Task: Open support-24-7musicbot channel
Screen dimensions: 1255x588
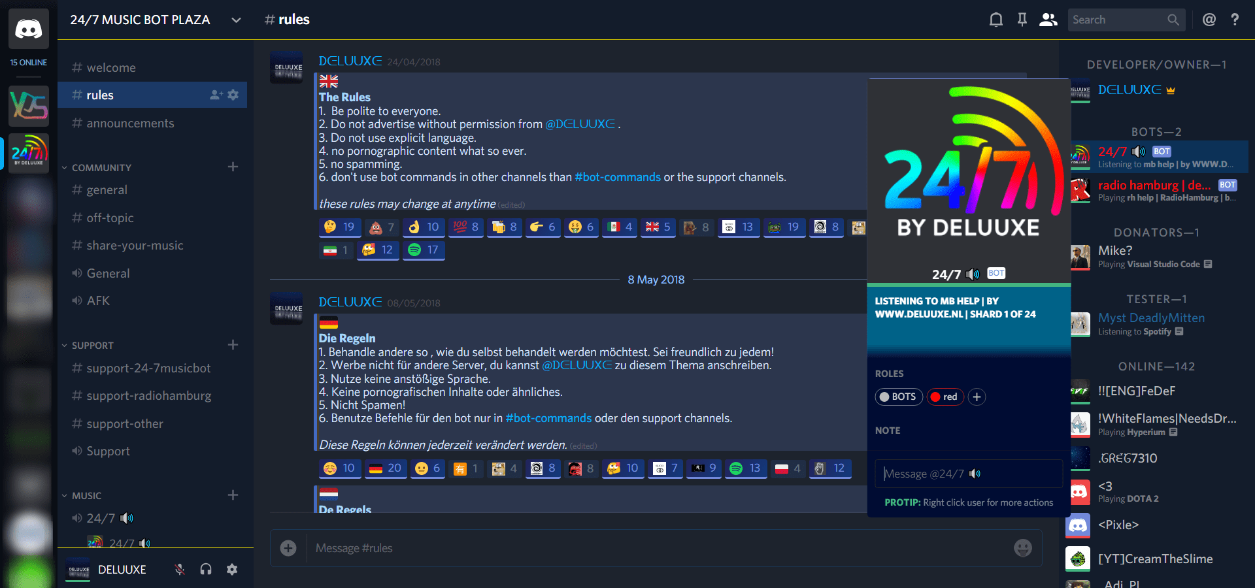Action: (x=152, y=368)
